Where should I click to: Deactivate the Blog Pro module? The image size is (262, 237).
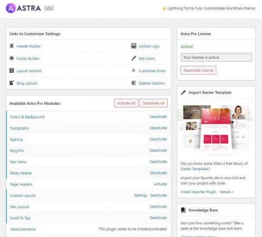point(158,150)
